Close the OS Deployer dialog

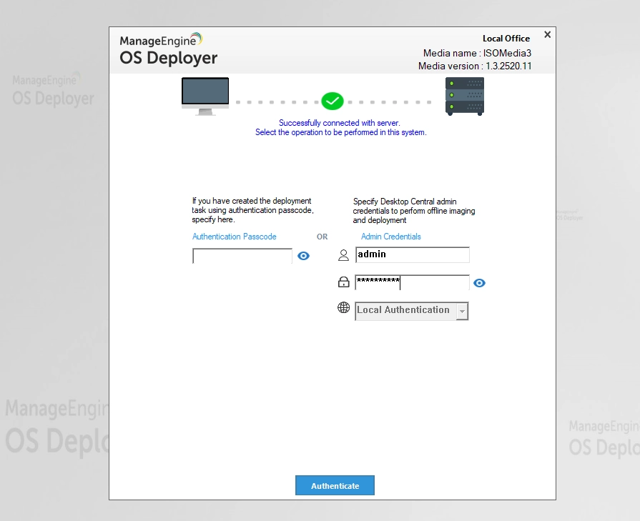(x=547, y=35)
